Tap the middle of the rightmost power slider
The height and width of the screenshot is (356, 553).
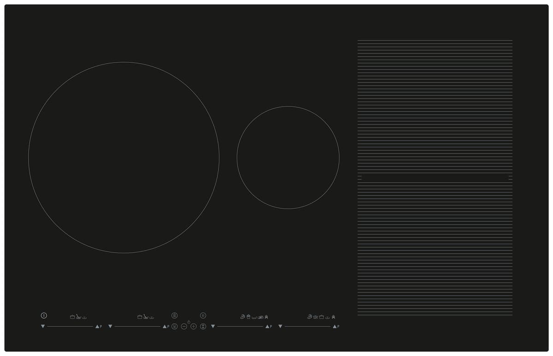click(x=307, y=326)
